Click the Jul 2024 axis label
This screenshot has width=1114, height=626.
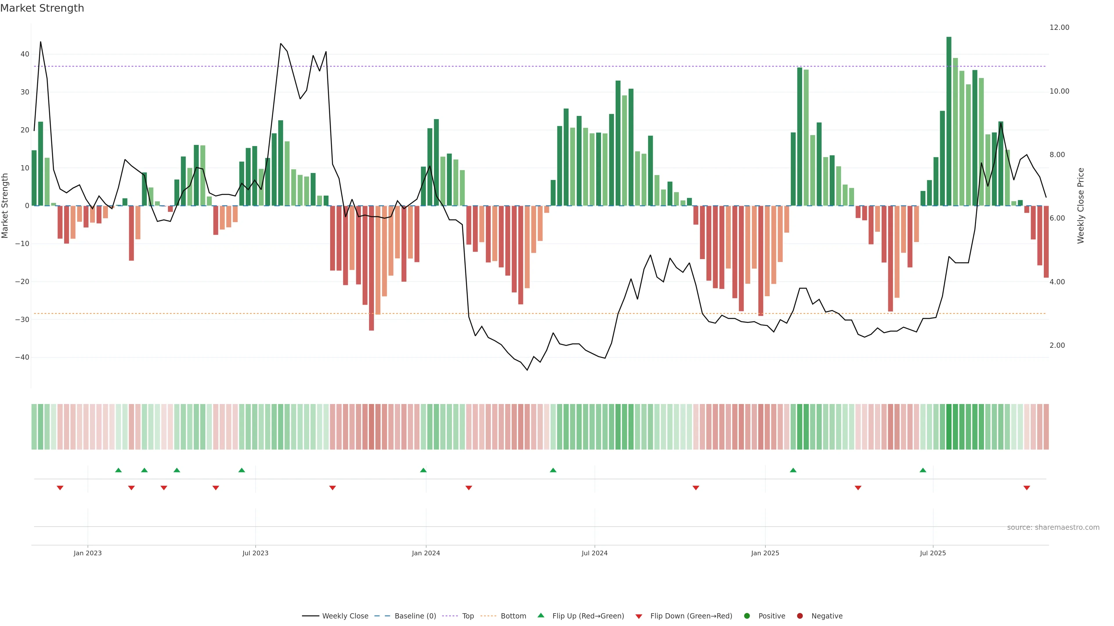(x=594, y=553)
